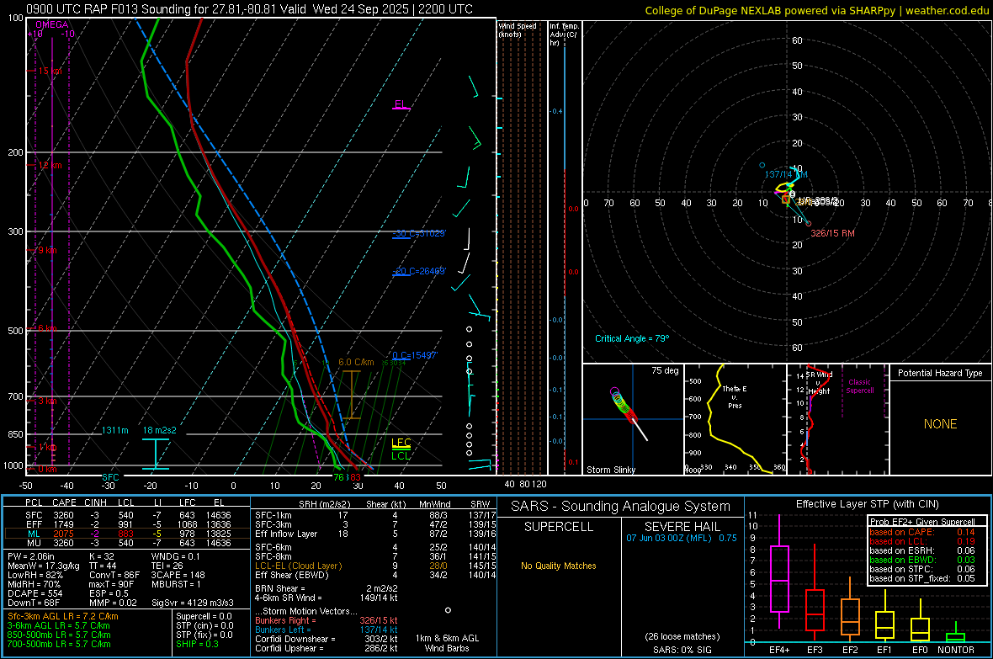Click the SEVERE HAIL column heading
The height and width of the screenshot is (659, 993).
(682, 527)
